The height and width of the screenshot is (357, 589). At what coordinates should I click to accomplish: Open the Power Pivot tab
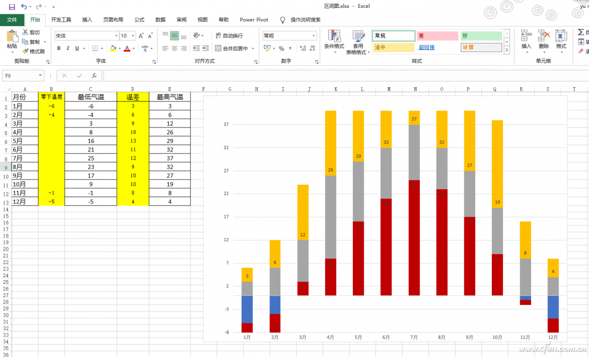254,20
